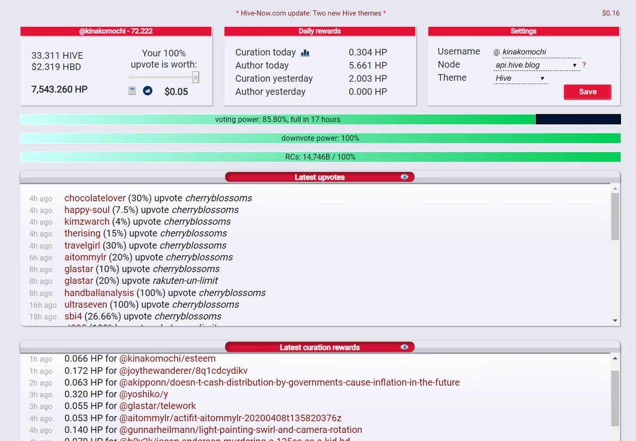Click the upvote weight slider handle
636x441 pixels.
coord(196,77)
